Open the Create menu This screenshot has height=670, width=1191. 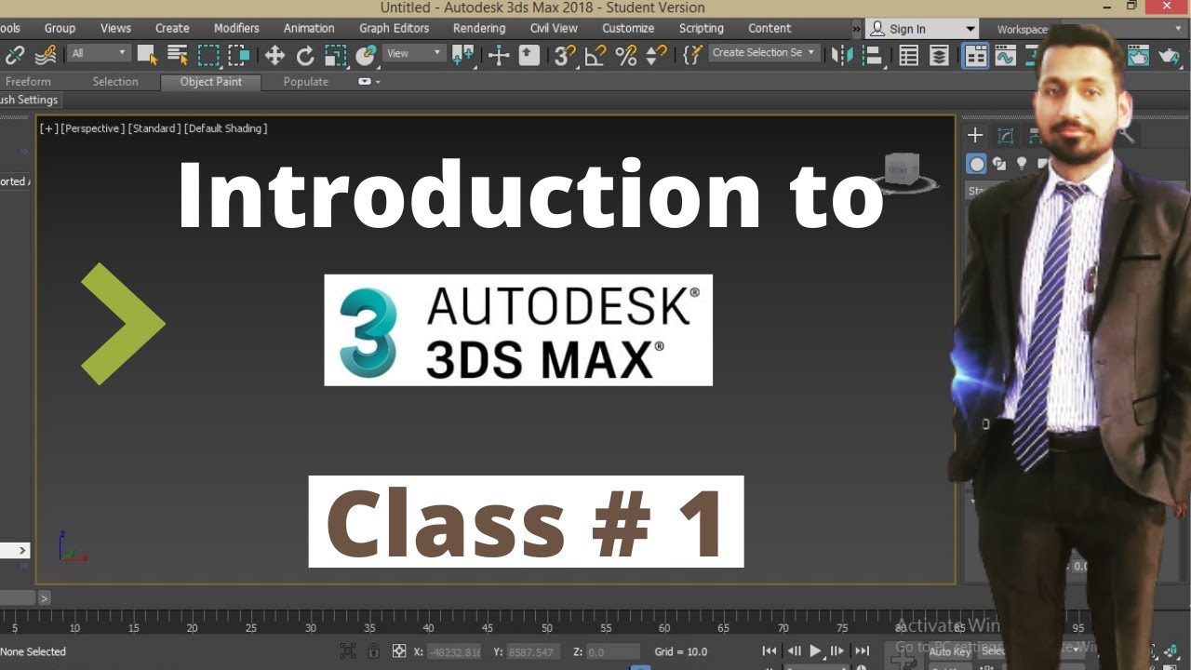coord(172,28)
